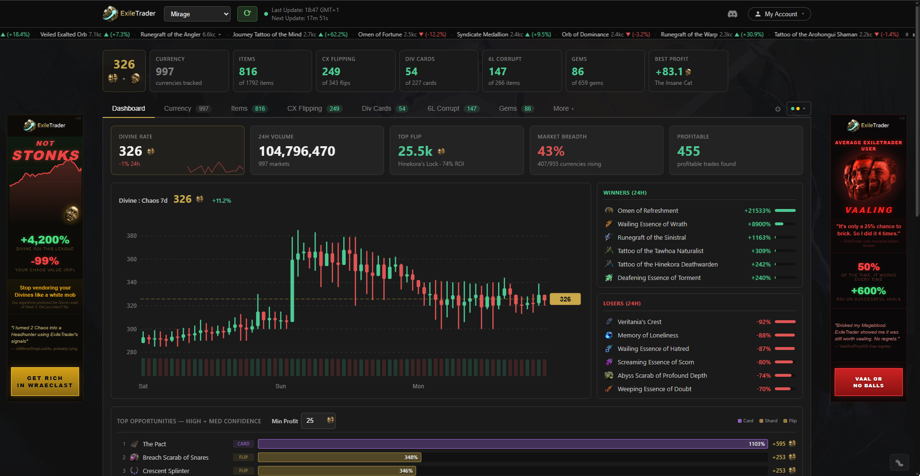Click the Veritania's Crest icon under Losers

coord(608,321)
